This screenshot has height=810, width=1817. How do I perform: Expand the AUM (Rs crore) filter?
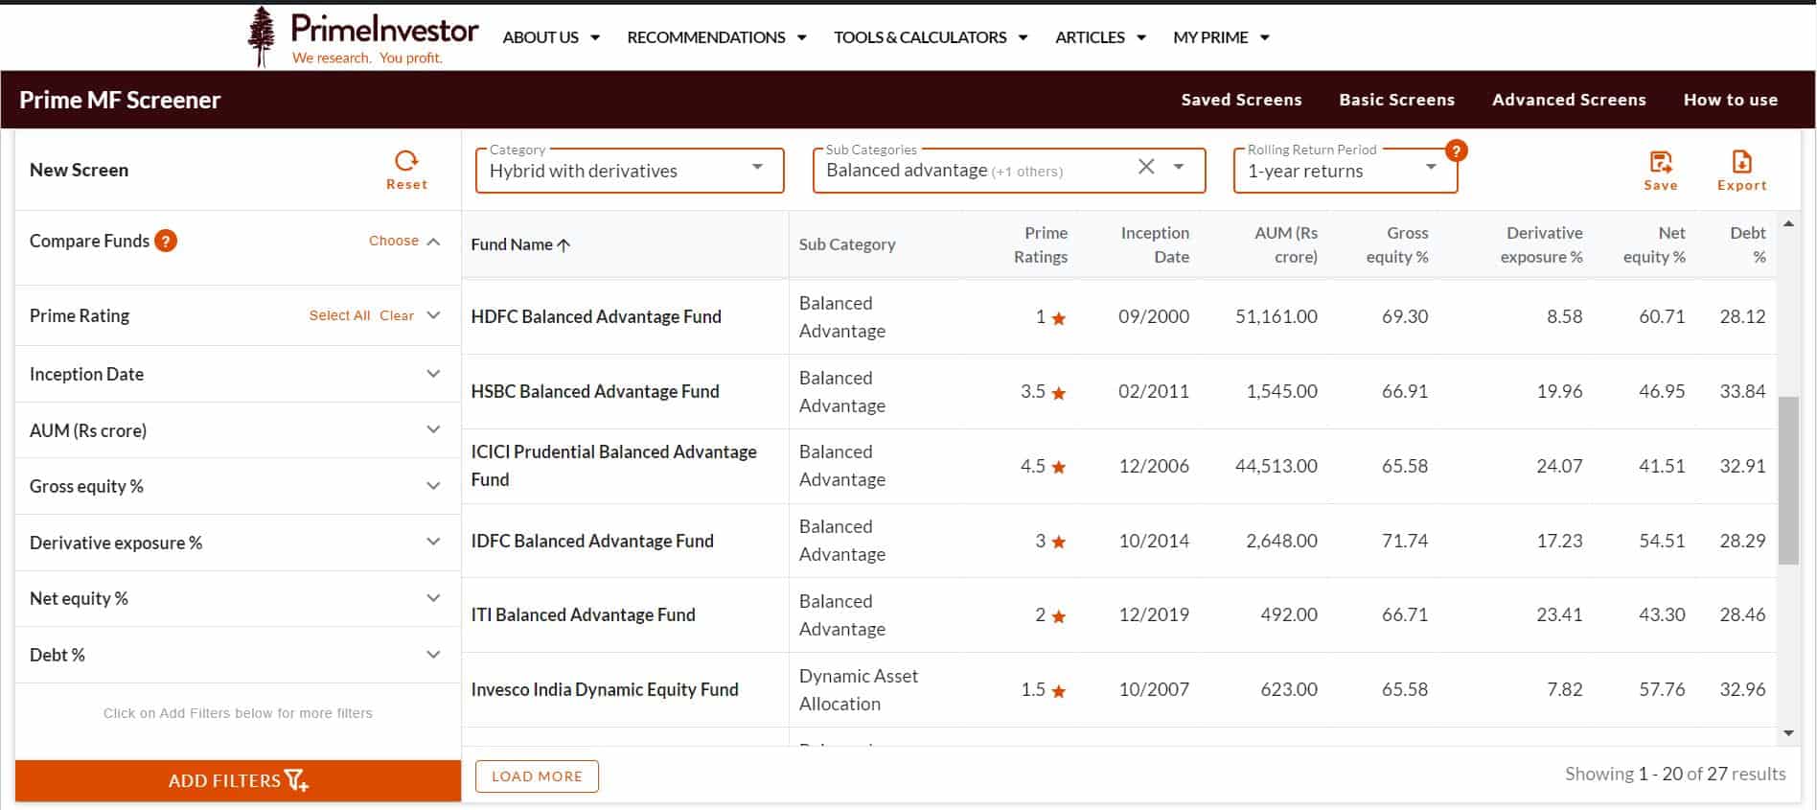click(x=433, y=429)
